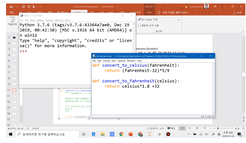Open Help menu in temperature.py editor
The image size is (246, 143).
tap(139, 61)
